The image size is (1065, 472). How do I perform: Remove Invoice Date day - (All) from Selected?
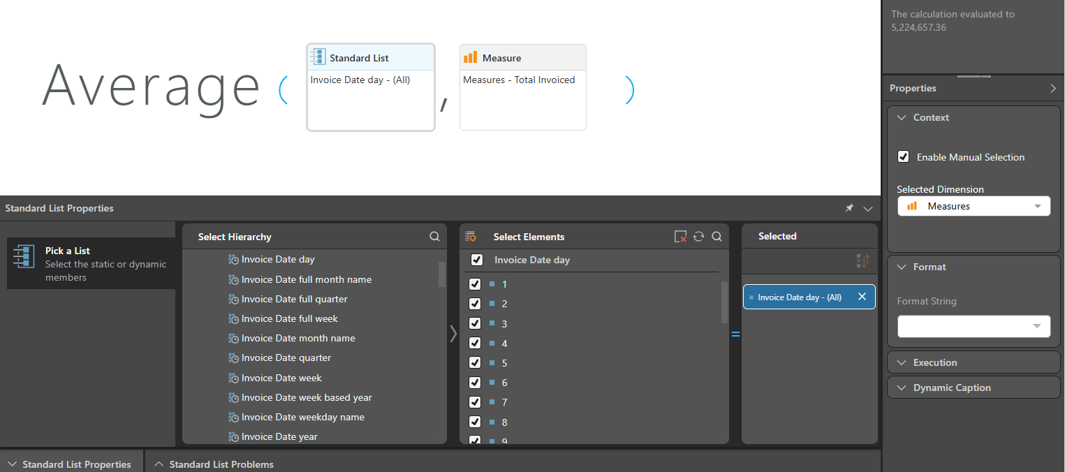(862, 297)
